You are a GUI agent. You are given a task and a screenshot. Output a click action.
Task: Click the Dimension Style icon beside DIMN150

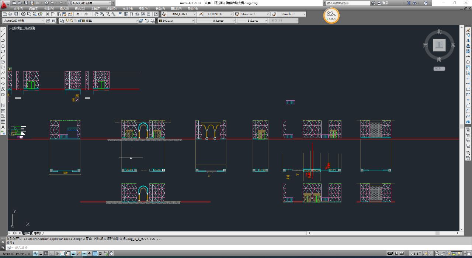(201, 14)
